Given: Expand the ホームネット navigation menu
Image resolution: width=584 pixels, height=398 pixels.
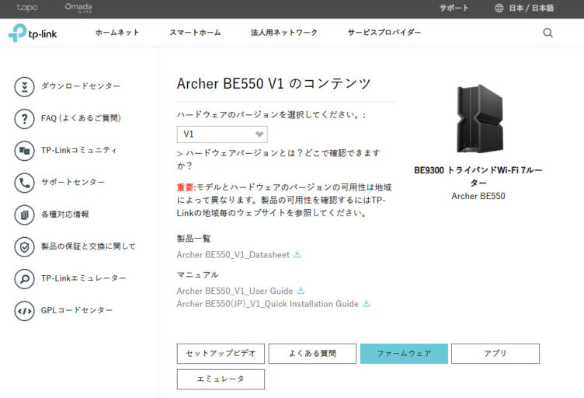Looking at the screenshot, I should pyautogui.click(x=117, y=33).
